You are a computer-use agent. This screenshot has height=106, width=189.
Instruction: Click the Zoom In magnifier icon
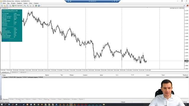[x=25, y=6]
